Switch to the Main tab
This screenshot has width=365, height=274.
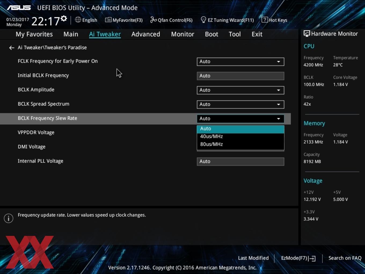(x=71, y=34)
